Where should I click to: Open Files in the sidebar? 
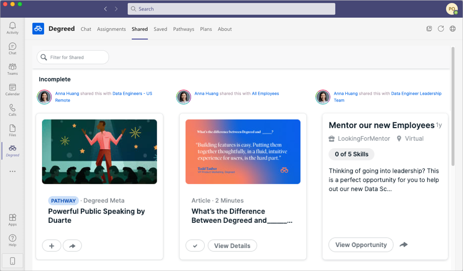click(x=13, y=131)
